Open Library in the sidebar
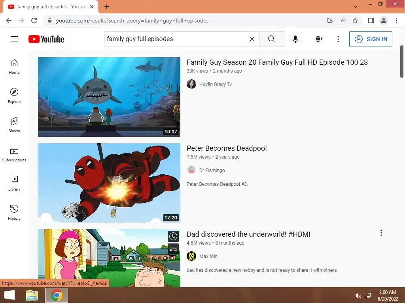405x303 pixels. [x=14, y=183]
